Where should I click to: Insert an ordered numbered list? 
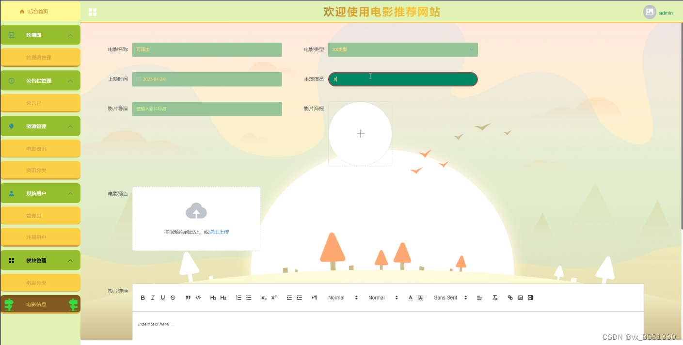pos(238,298)
